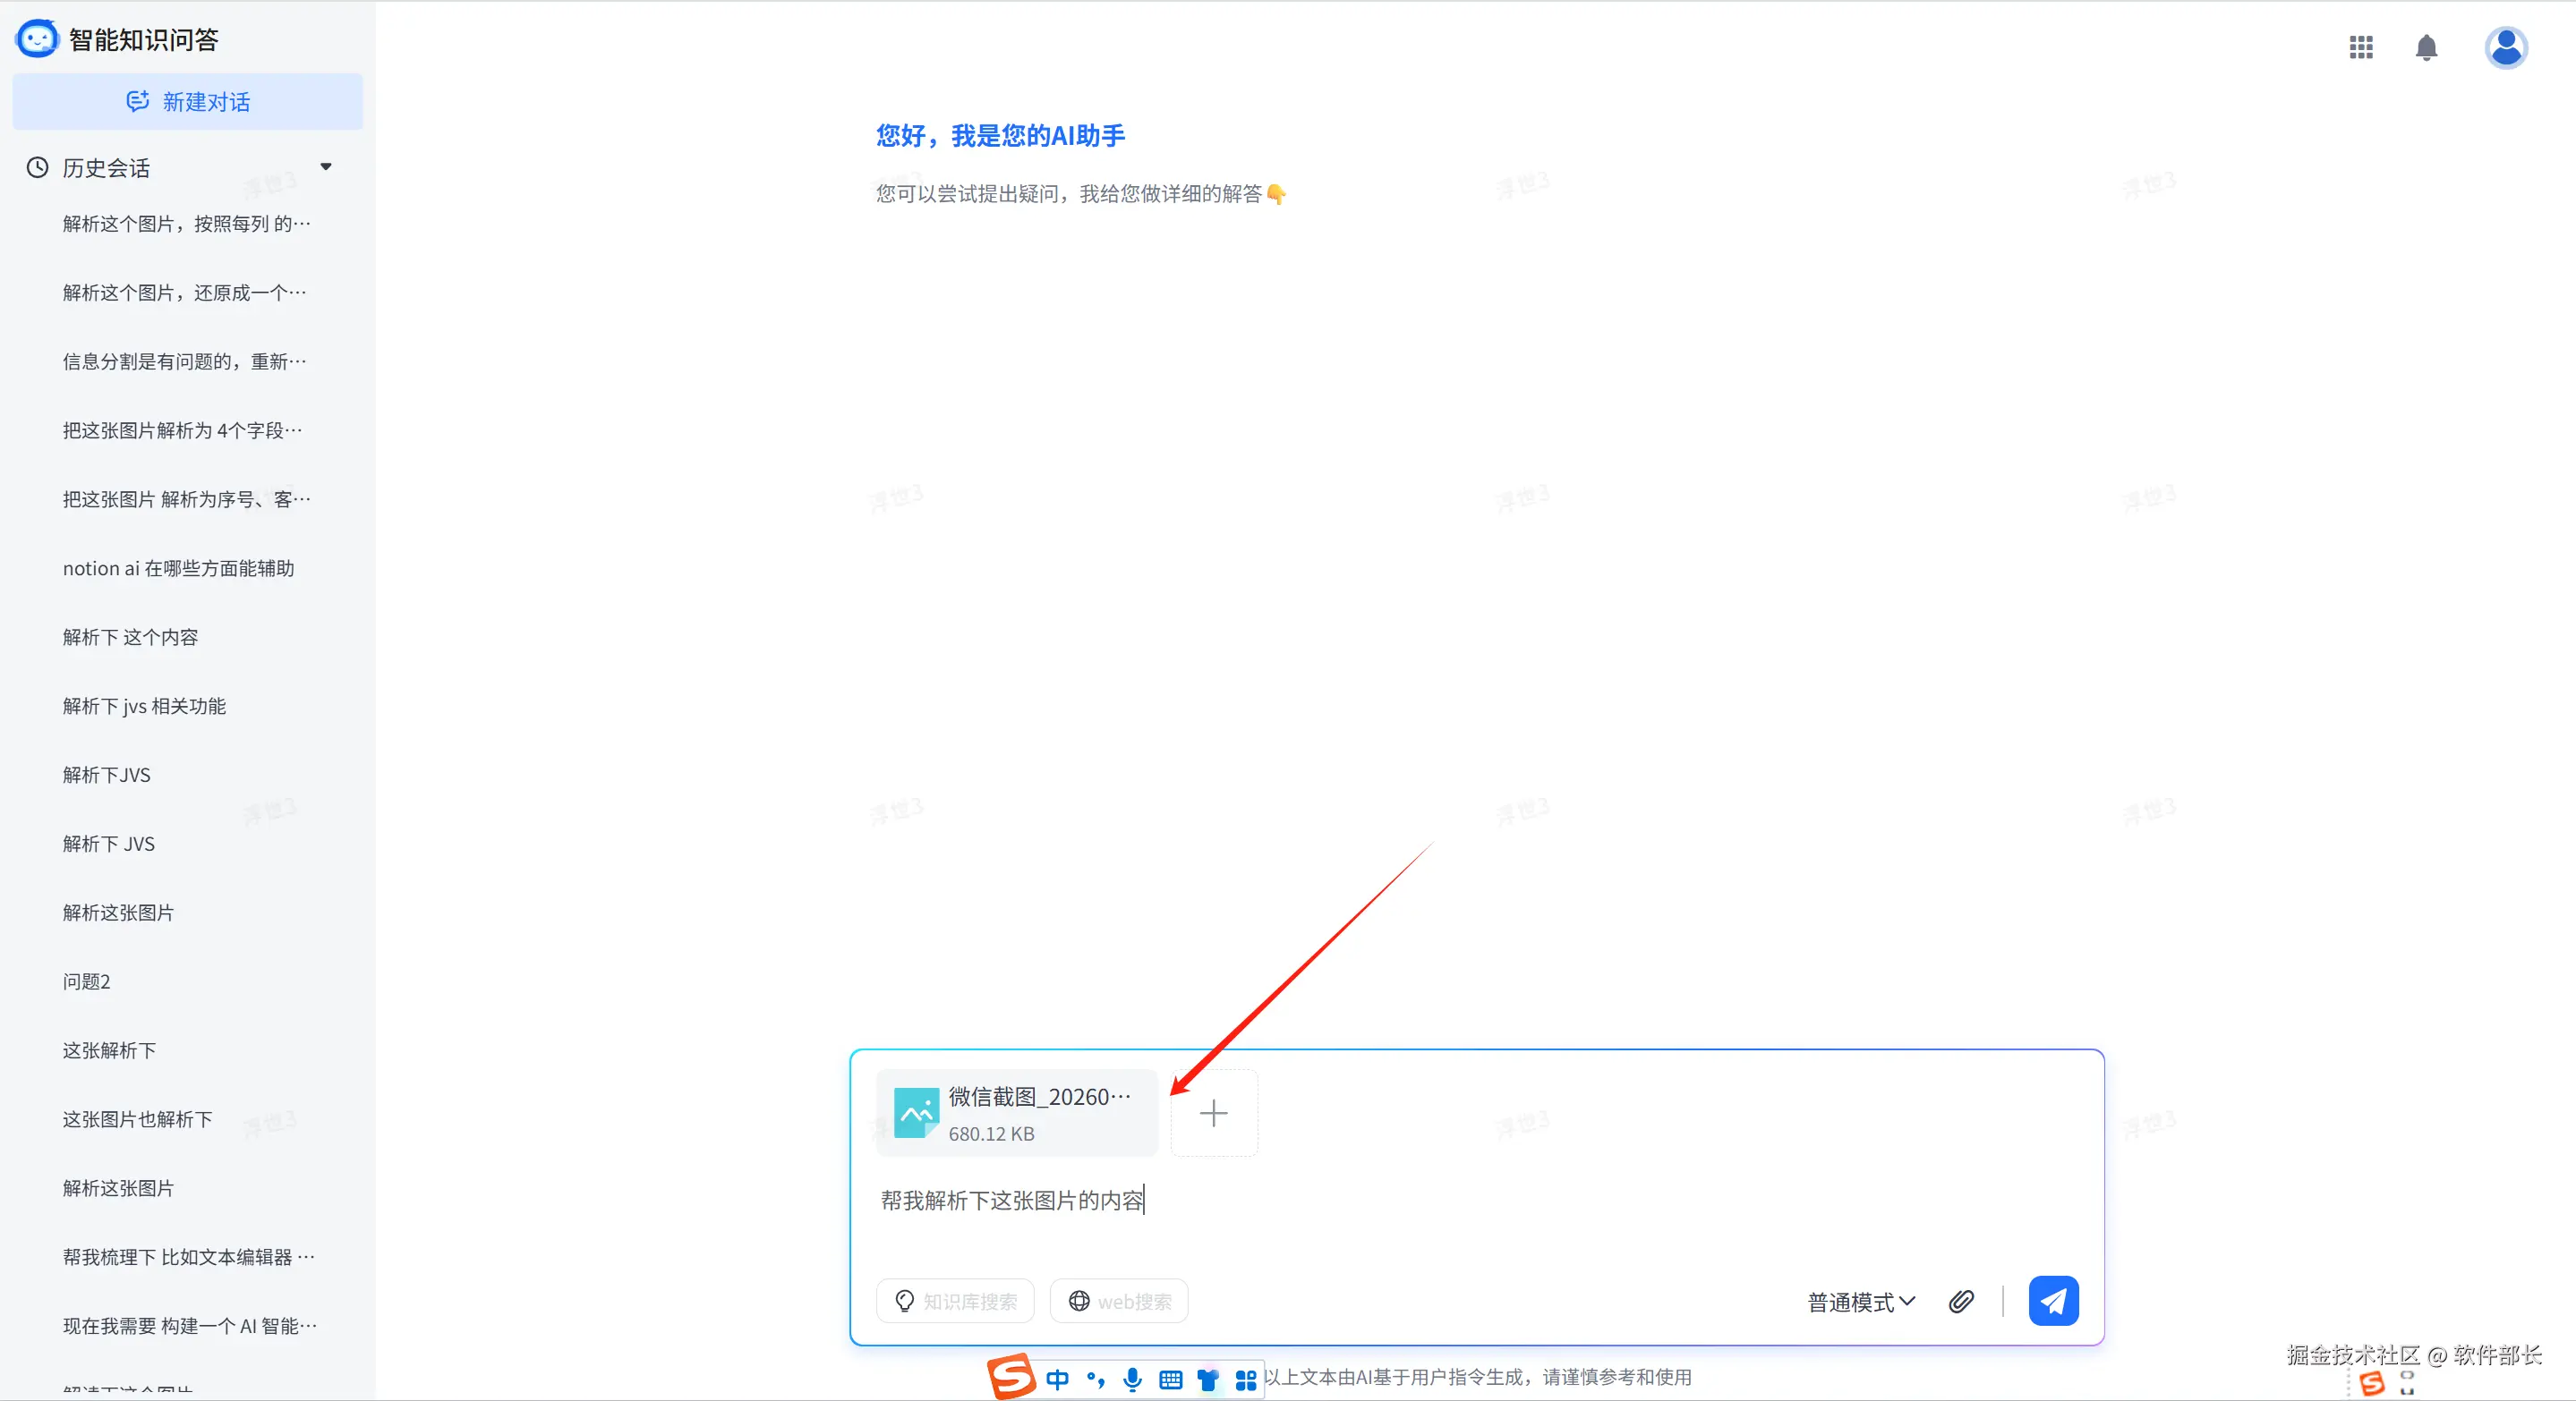Open history conversation 问题2
Screen dimensions: 2576x1401
pyautogui.click(x=87, y=981)
